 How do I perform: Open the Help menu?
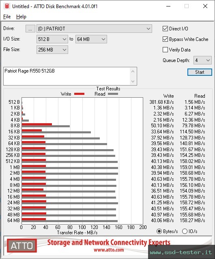(x=21, y=17)
